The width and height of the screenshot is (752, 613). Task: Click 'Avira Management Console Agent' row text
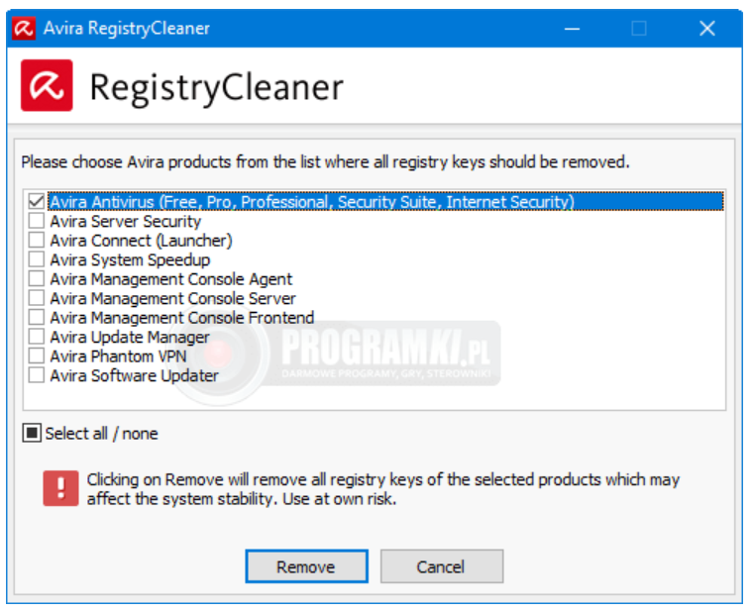point(171,279)
